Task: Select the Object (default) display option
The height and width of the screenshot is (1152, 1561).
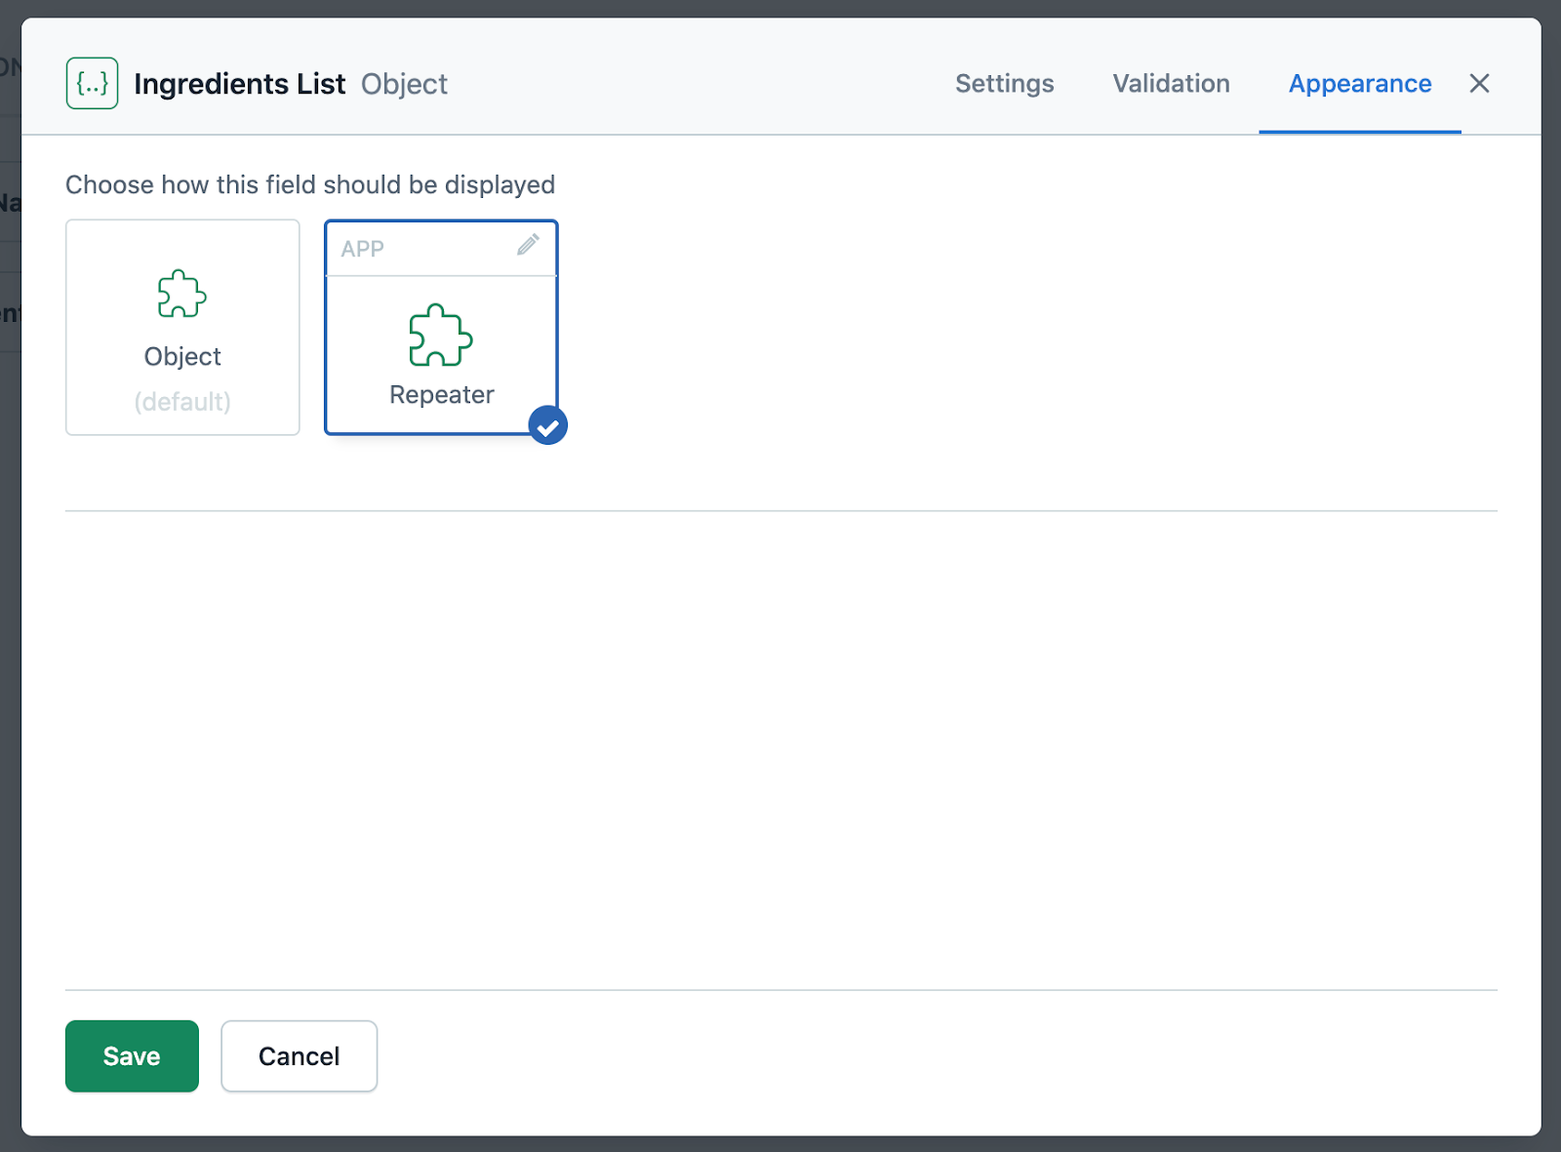Action: click(x=181, y=327)
